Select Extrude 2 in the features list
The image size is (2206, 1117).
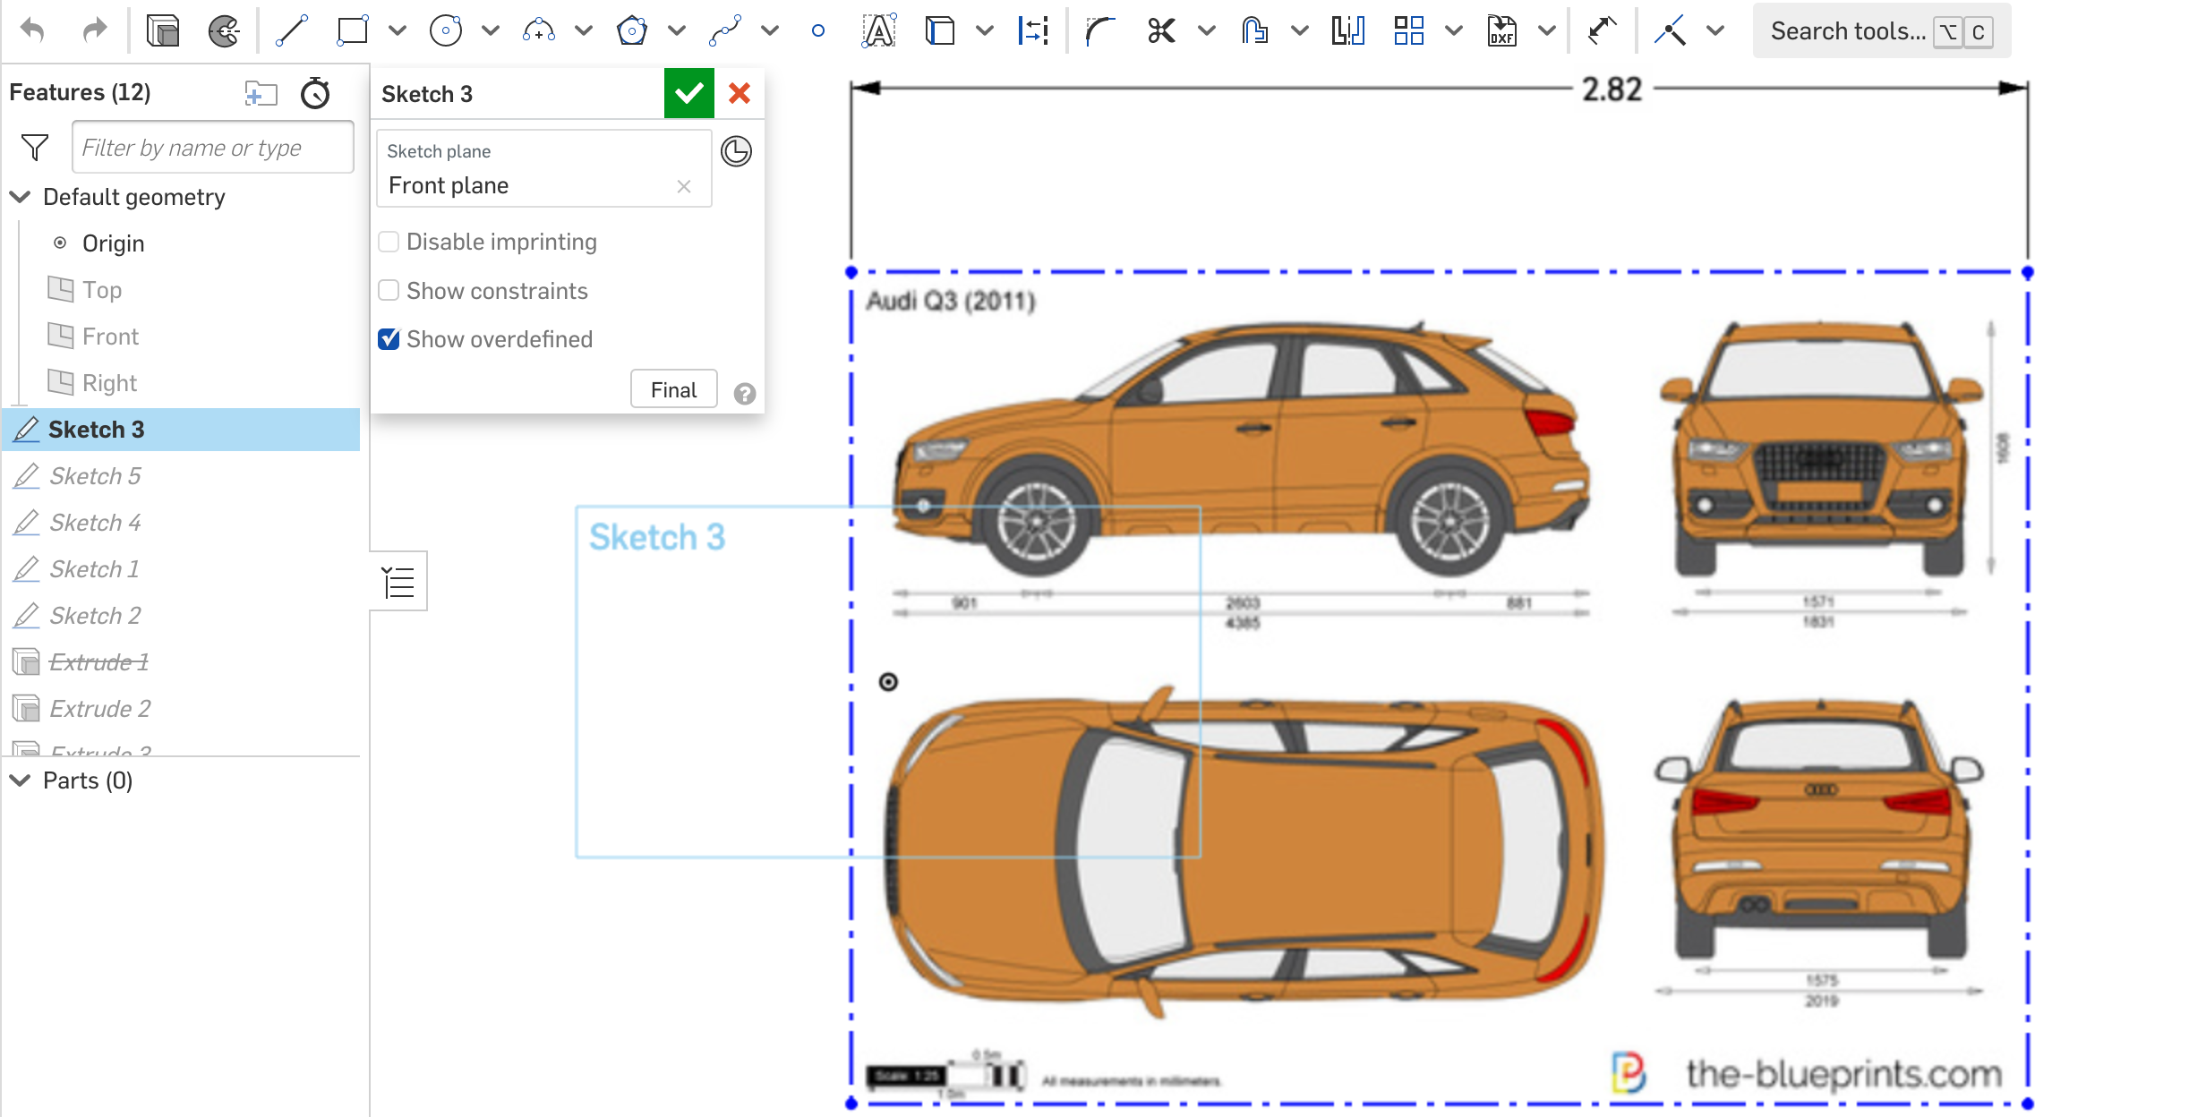(101, 708)
